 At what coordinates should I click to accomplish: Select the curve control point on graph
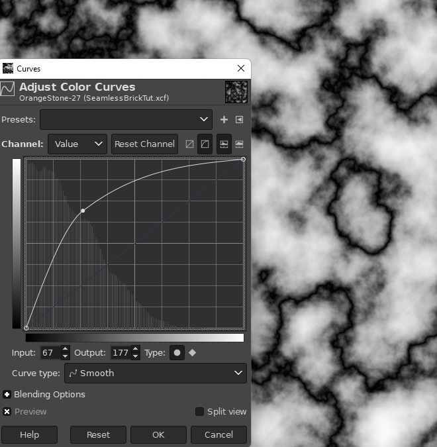[83, 211]
